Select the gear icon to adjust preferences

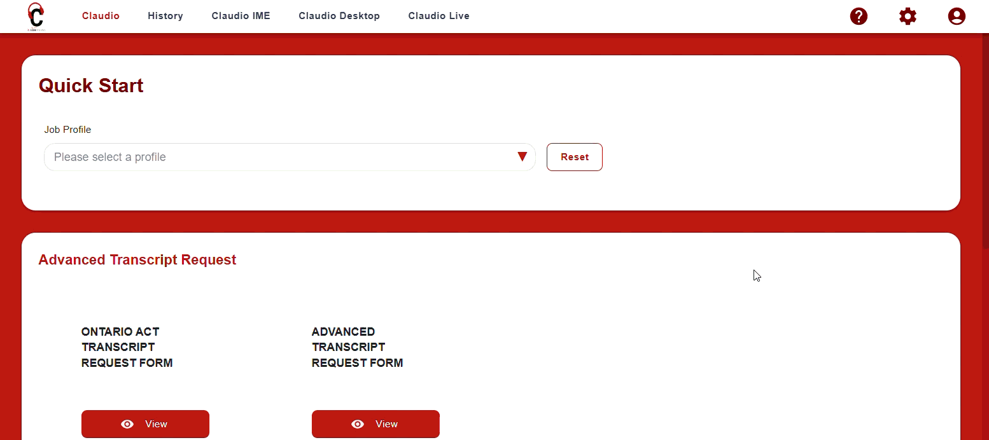[908, 16]
